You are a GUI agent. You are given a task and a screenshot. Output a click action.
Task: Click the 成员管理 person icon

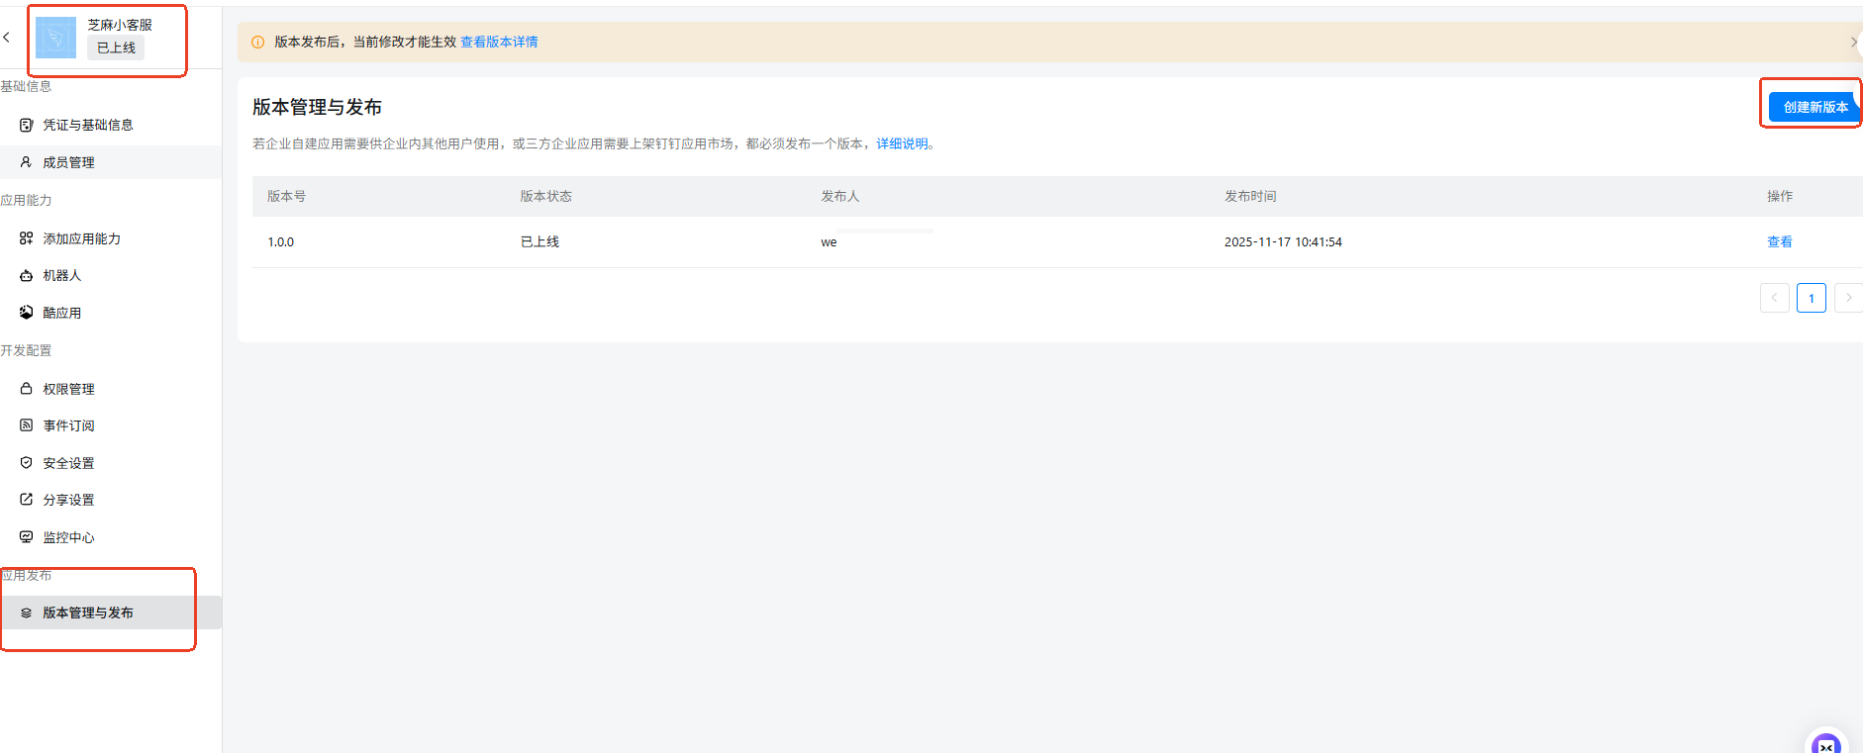click(x=27, y=162)
